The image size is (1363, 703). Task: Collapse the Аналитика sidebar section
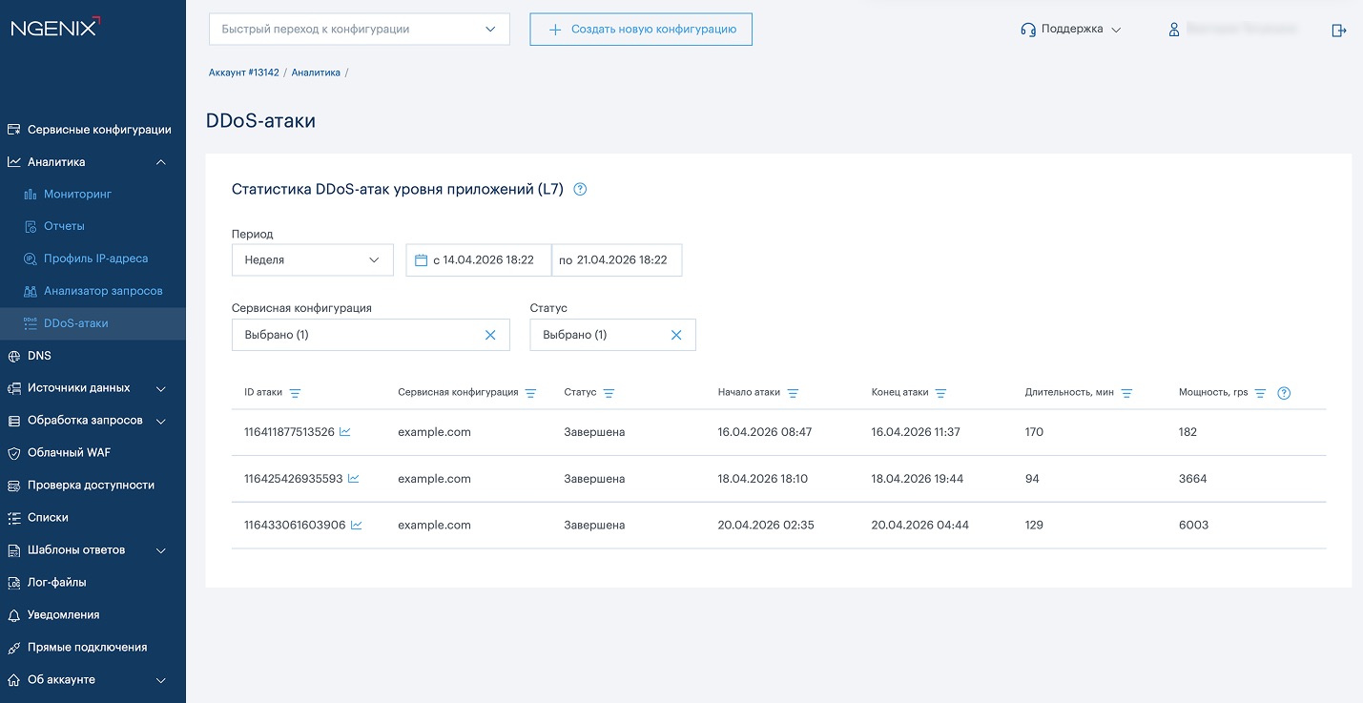click(x=161, y=162)
